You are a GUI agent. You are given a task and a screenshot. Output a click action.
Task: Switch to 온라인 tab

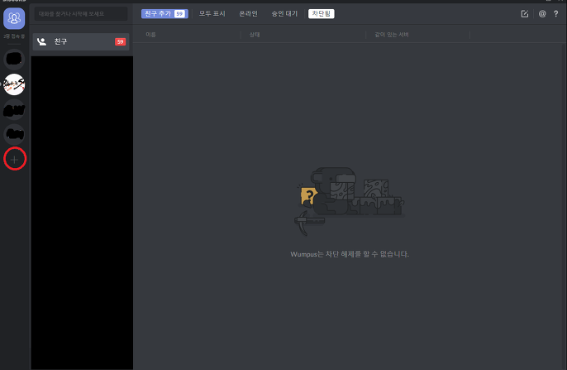249,14
